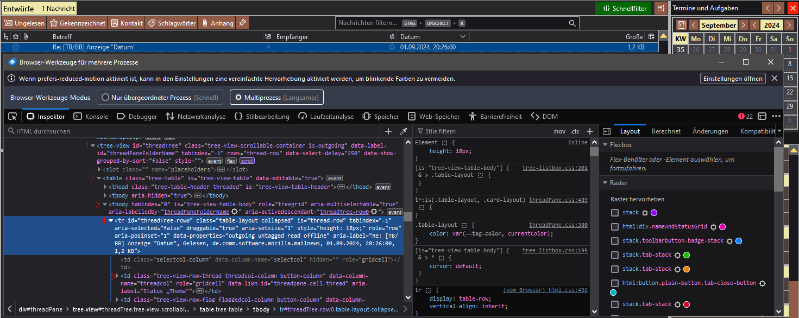This screenshot has width=799, height=318.
Task: Click purple color swatch next to stack
Action: tap(654, 213)
